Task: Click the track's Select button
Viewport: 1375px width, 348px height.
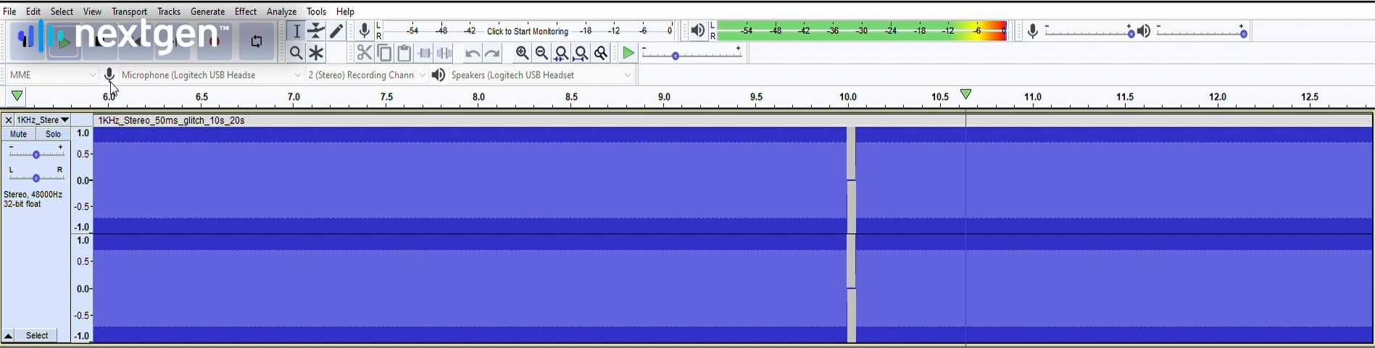Action: (x=37, y=336)
